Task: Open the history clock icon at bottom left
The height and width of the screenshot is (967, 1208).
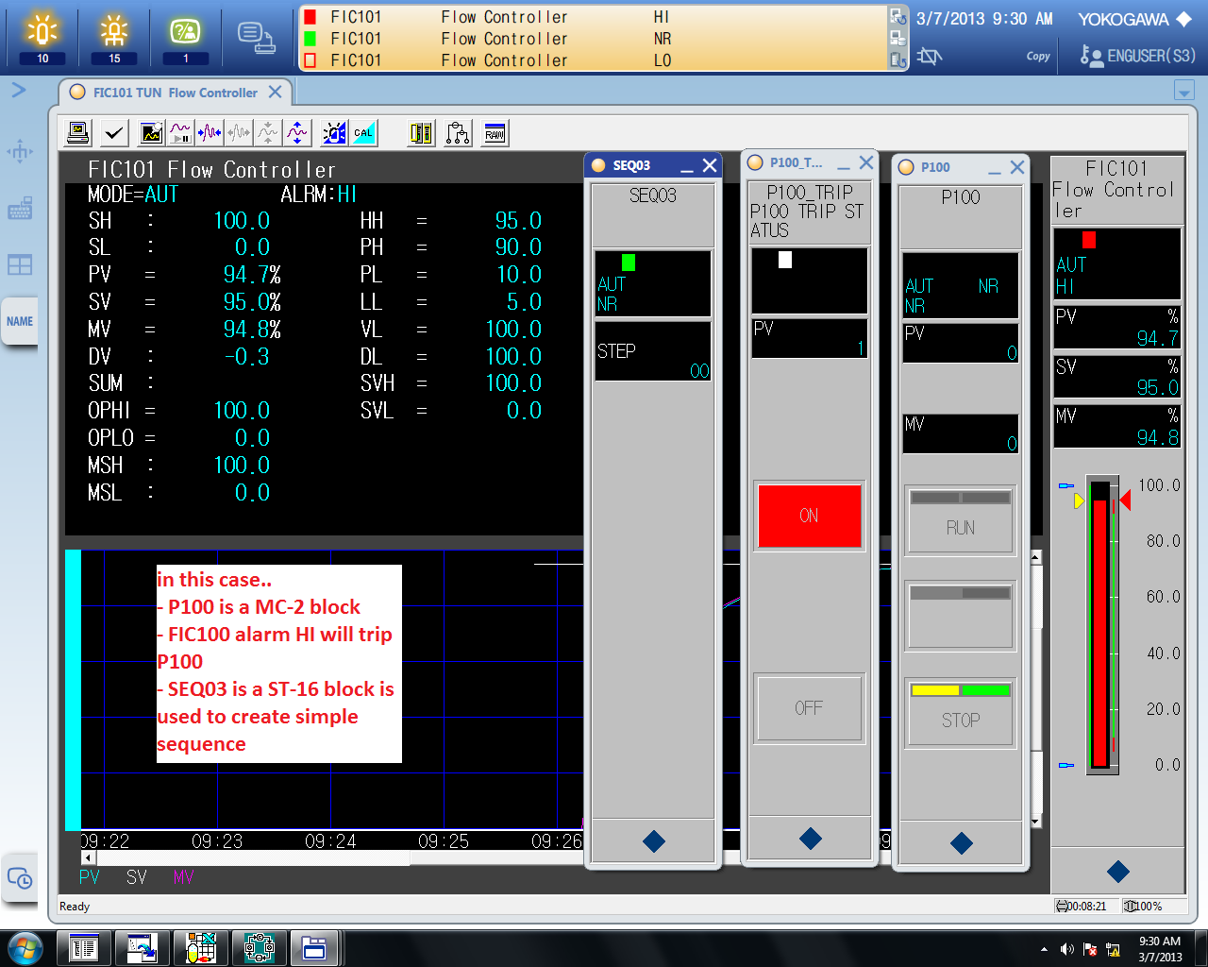Action: 20,878
